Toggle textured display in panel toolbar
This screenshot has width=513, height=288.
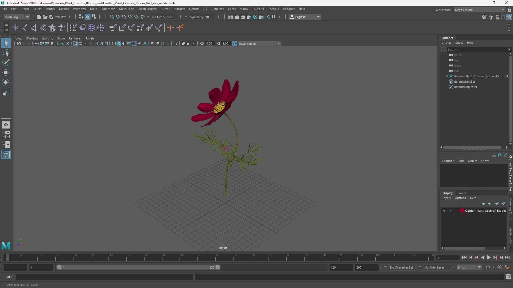(134, 43)
